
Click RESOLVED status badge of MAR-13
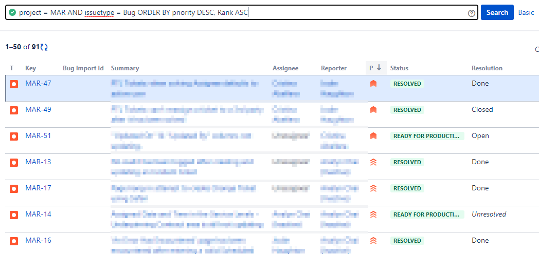click(407, 162)
